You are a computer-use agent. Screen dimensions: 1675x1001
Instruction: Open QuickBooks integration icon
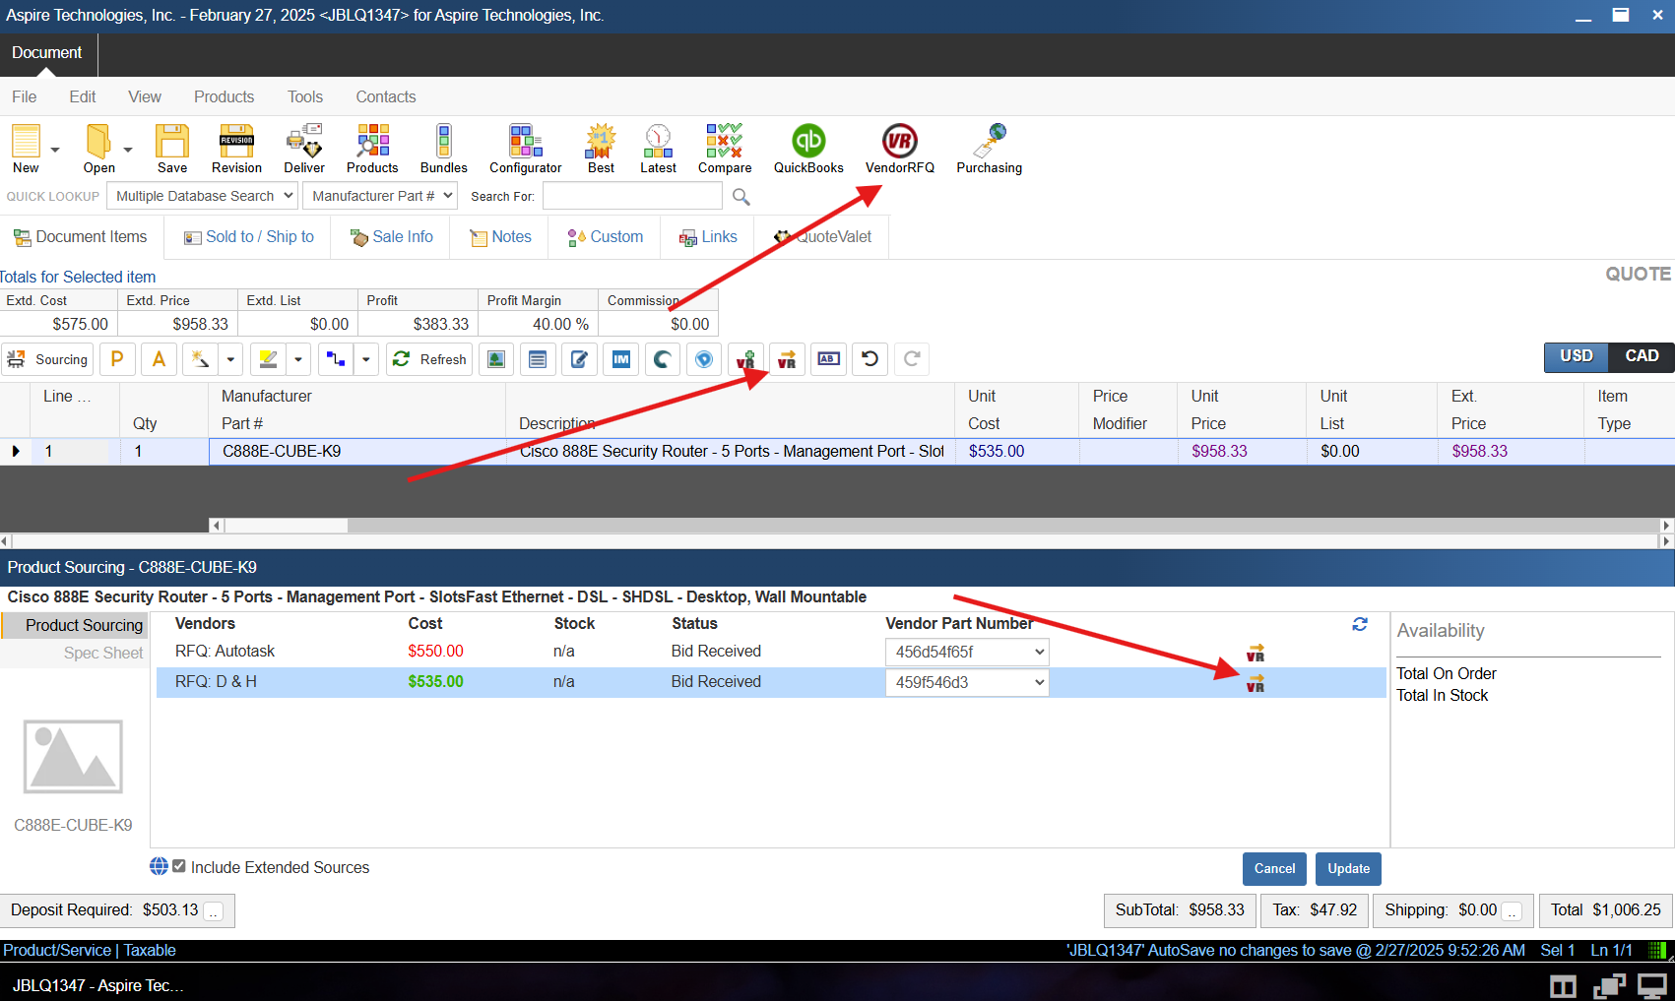pyautogui.click(x=808, y=148)
